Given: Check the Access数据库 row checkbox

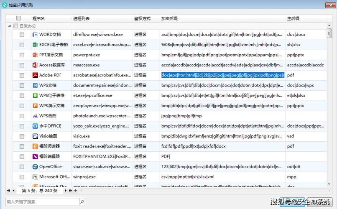Looking at the screenshot, I should 22,65.
